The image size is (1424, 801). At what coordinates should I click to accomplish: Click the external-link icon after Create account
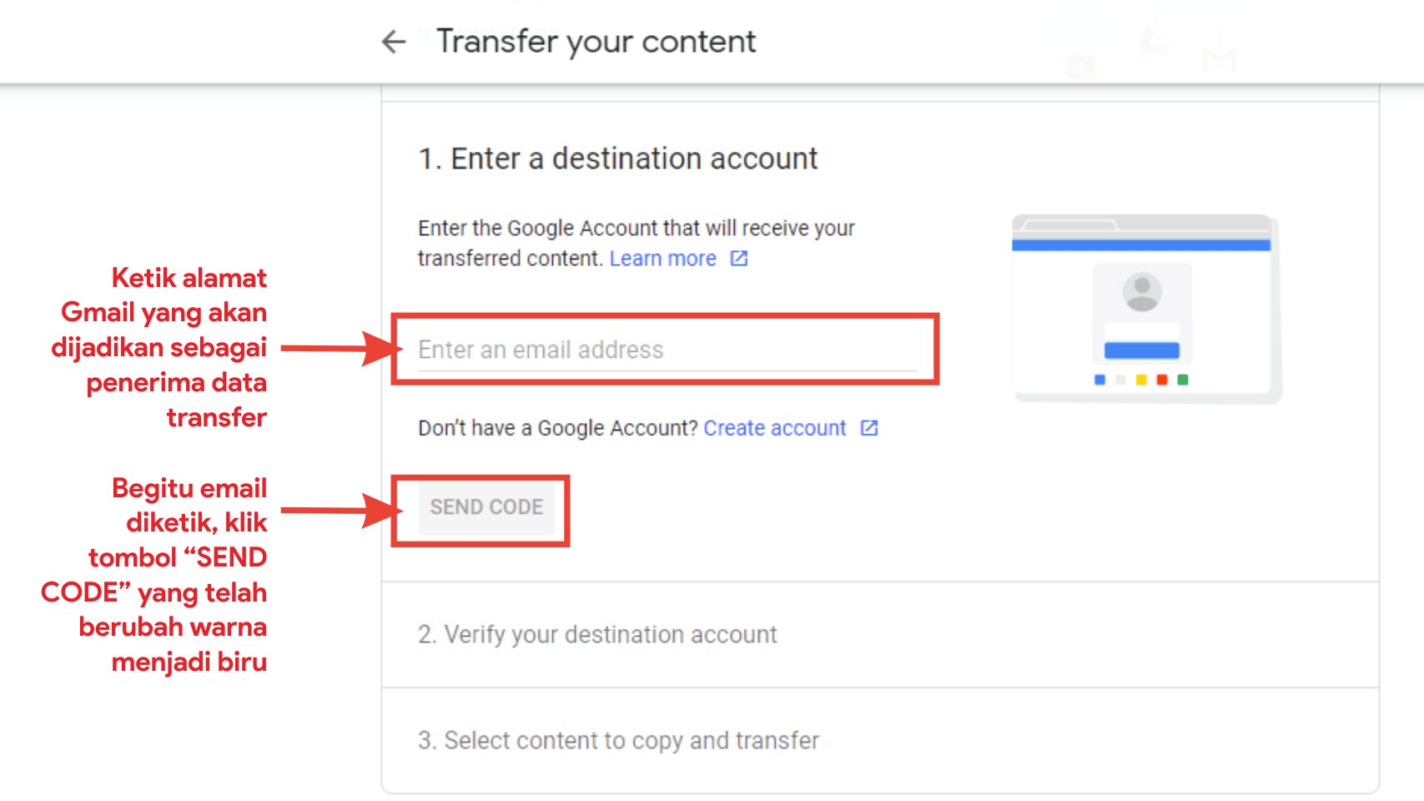pyautogui.click(x=869, y=428)
